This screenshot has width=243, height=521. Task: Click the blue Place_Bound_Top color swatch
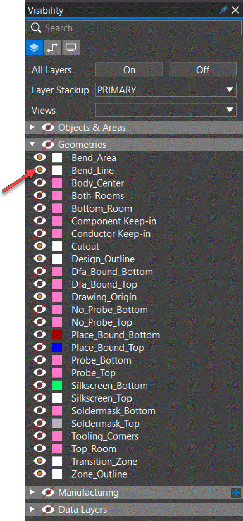point(57,347)
